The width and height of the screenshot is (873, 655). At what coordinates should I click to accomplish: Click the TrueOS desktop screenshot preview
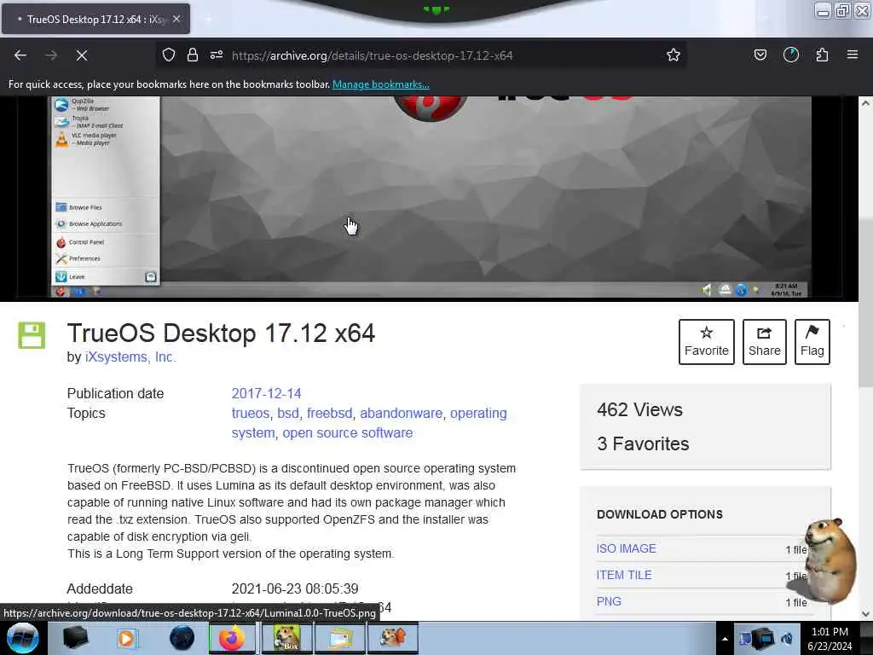coord(431,198)
